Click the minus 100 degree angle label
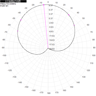The image size is (96, 96). point(4,55)
